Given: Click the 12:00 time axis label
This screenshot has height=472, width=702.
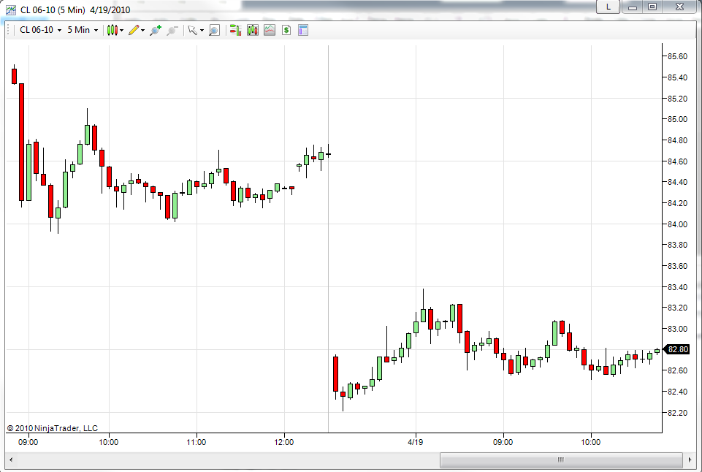Looking at the screenshot, I should 284,442.
